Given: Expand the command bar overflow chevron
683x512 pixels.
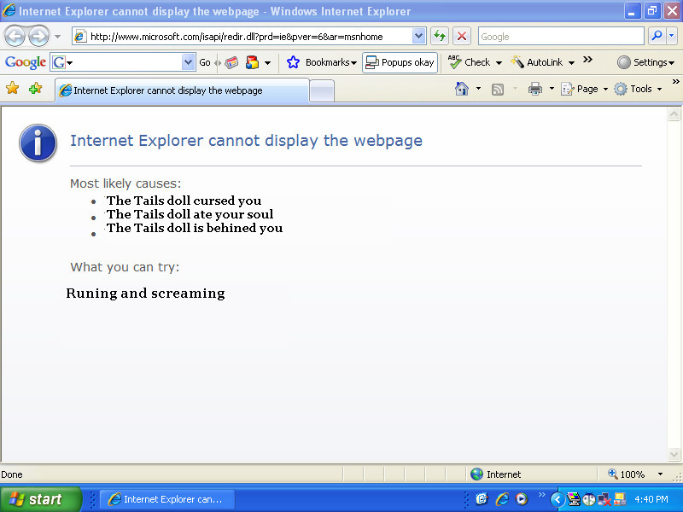Looking at the screenshot, I should pyautogui.click(x=675, y=81).
